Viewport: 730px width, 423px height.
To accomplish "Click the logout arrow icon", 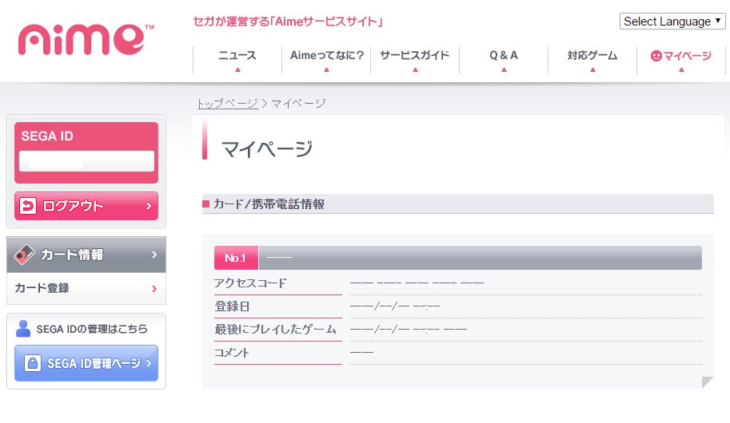I will 28,205.
